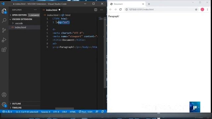Open Chrome three-dot menu
212x119 pixels.
(x=207, y=10)
